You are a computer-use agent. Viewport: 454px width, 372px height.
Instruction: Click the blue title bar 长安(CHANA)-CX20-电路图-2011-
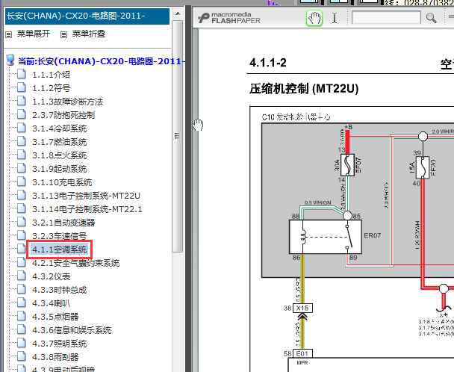[x=87, y=16]
